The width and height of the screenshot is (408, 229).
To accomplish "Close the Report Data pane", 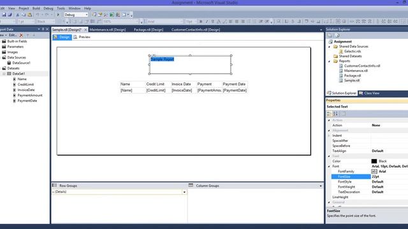I will point(47,29).
